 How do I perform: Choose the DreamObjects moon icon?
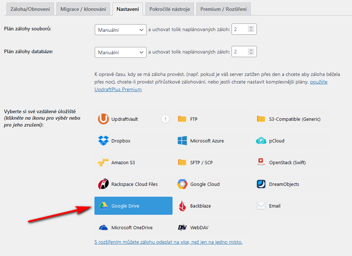(261, 184)
